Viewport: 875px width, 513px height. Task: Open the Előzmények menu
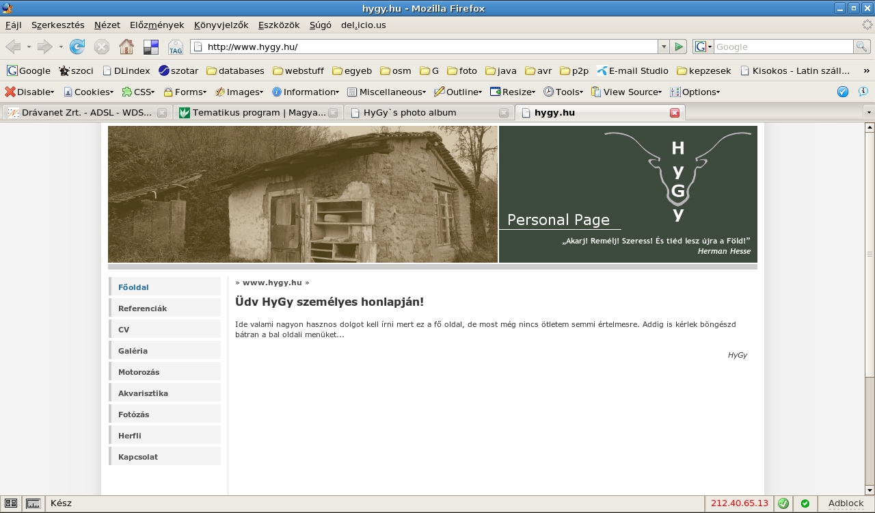(x=157, y=25)
